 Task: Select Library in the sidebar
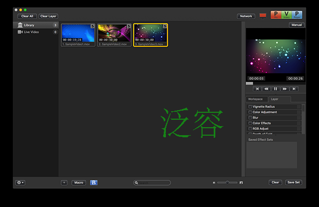click(x=36, y=25)
